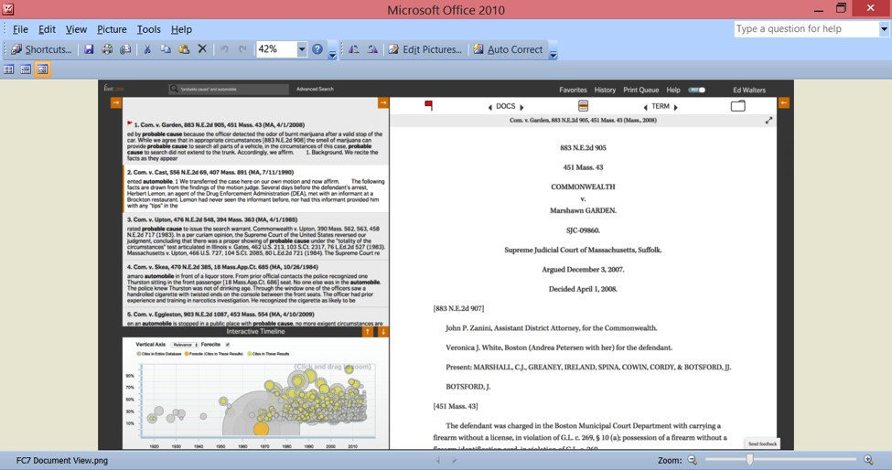892x470 pixels.
Task: Tick the Forecite checkbox in the picture
Action: pos(228,345)
